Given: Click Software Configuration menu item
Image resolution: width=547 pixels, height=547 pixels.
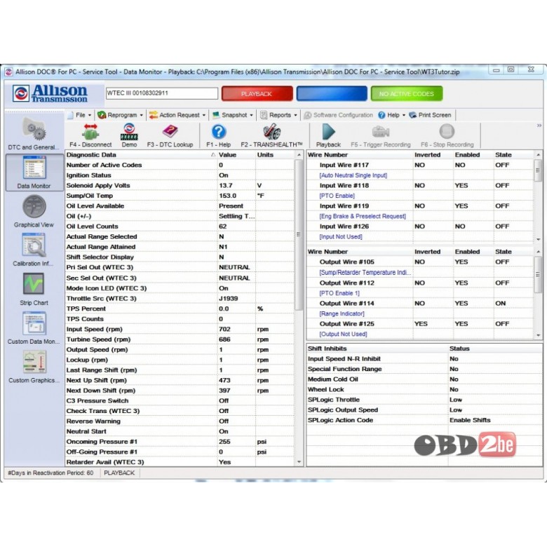Looking at the screenshot, I should pos(339,115).
